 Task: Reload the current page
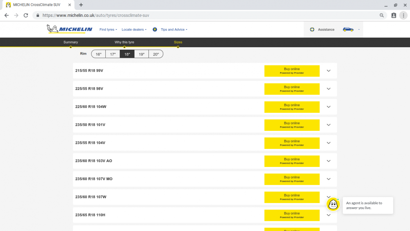[x=25, y=16]
